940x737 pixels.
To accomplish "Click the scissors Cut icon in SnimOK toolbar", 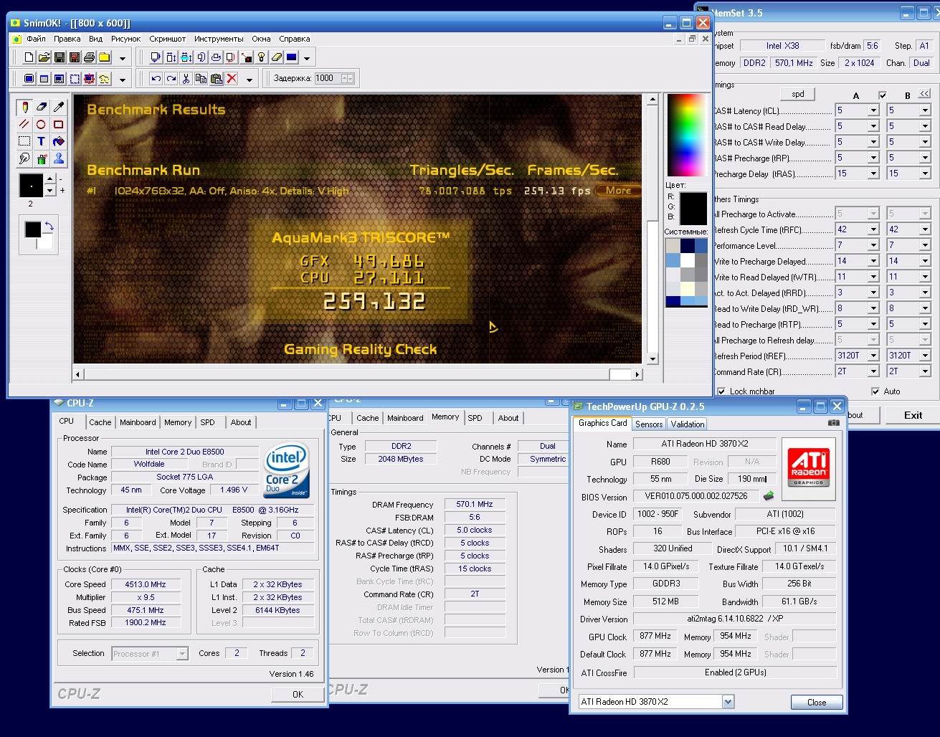I will 186,79.
